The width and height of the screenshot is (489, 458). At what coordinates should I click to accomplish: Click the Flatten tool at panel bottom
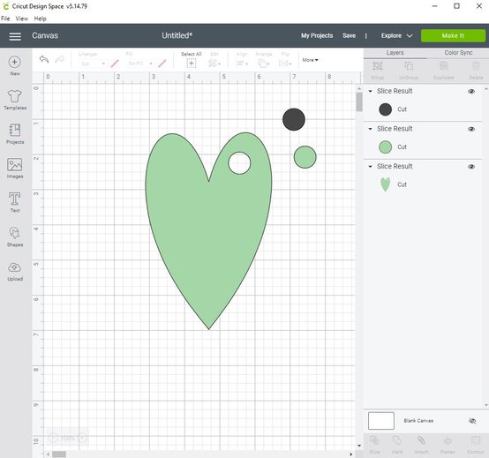pos(448,445)
